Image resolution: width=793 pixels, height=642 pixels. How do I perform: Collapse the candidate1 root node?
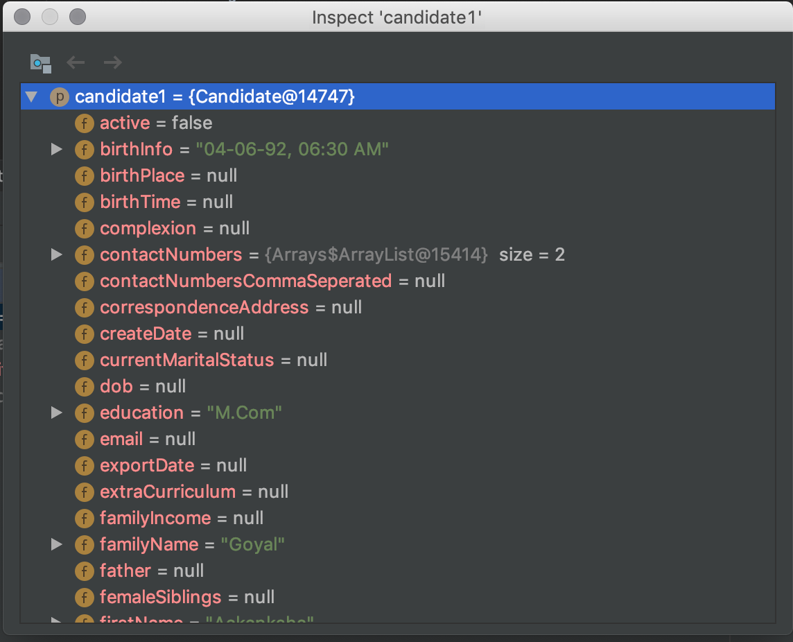31,96
